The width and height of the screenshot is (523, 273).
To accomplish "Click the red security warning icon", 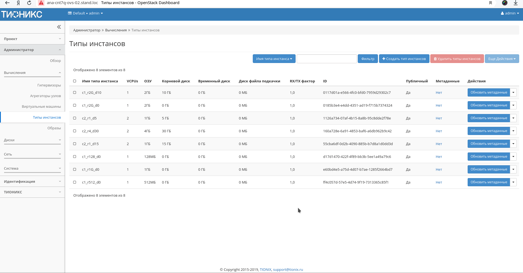I will 41,3.
